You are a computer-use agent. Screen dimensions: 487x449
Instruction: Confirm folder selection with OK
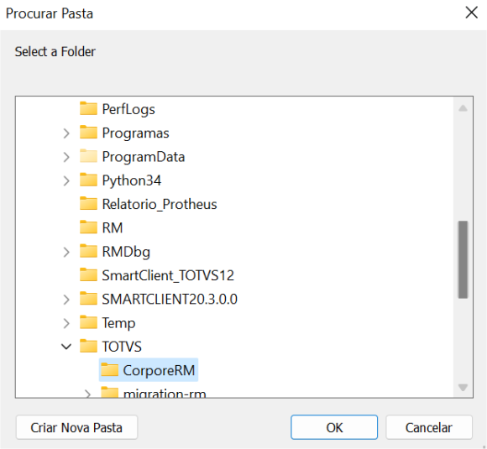(334, 427)
